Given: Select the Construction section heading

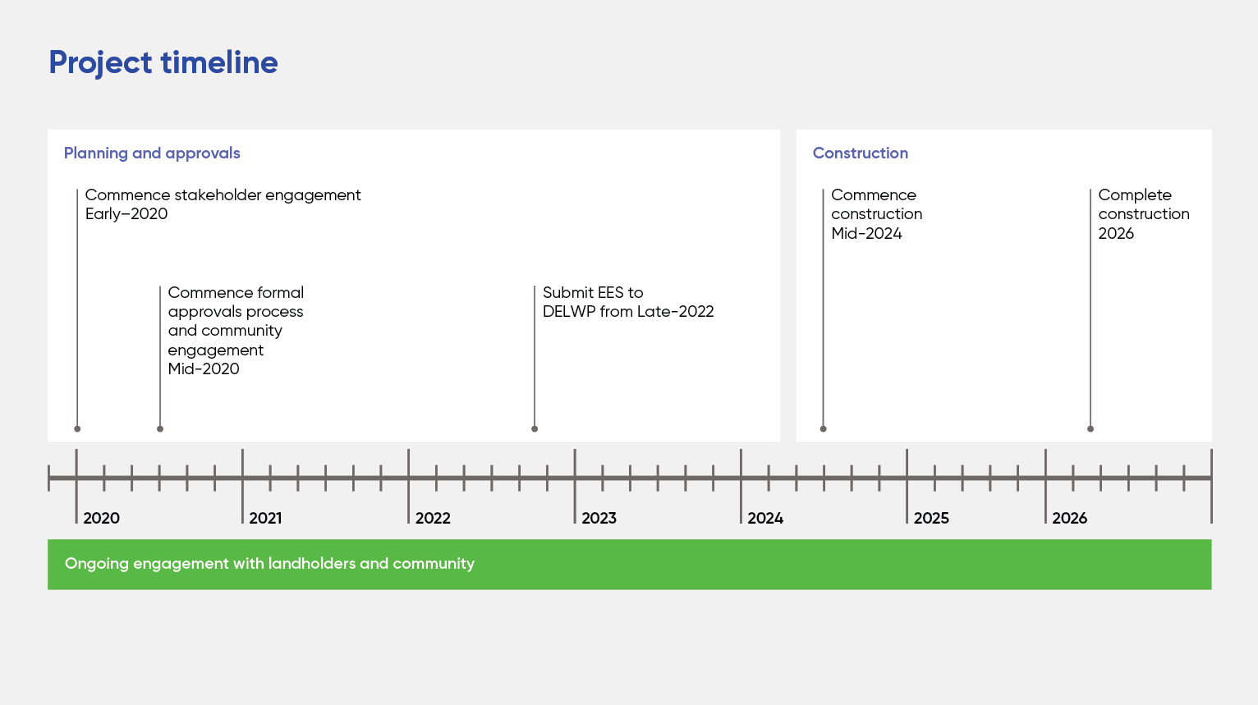Looking at the screenshot, I should tap(861, 153).
